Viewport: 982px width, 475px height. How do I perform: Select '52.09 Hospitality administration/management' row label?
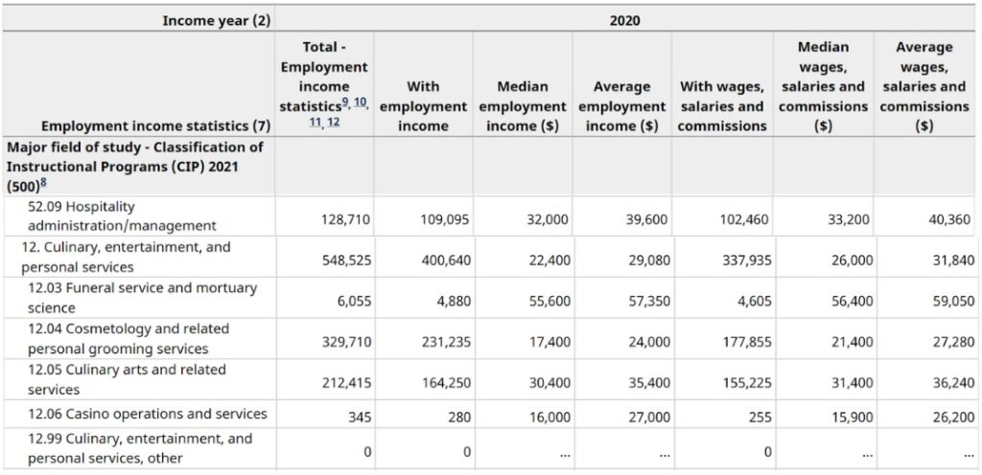point(122,216)
